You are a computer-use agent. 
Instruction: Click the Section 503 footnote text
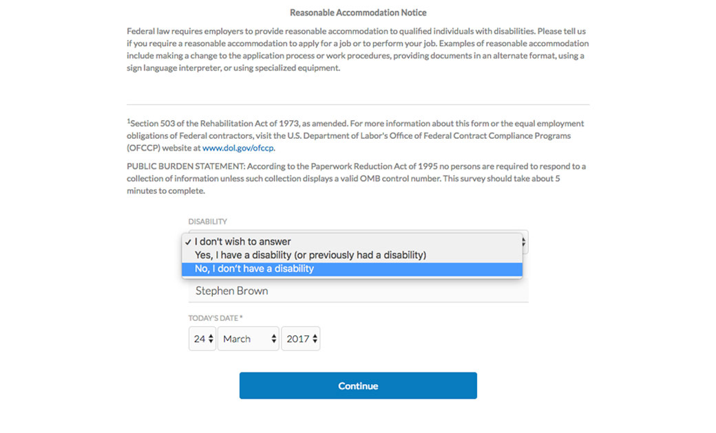[x=355, y=135]
